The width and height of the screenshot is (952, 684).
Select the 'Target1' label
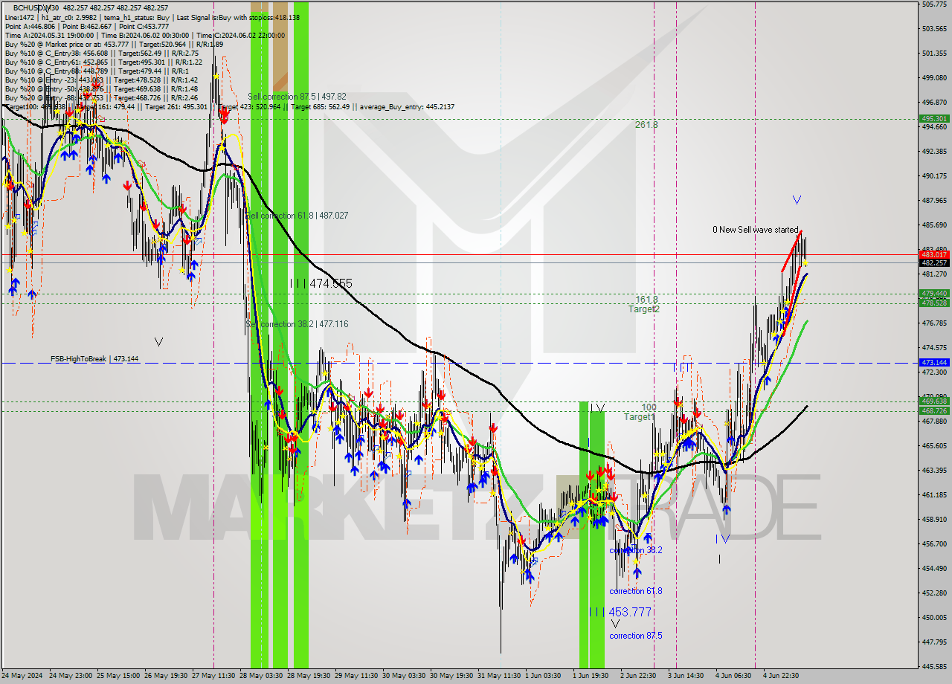(x=639, y=417)
